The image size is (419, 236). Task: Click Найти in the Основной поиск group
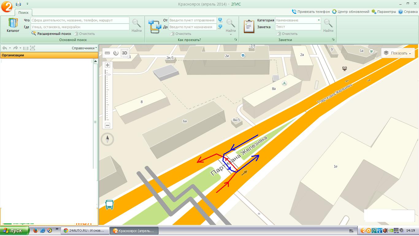[x=136, y=25]
